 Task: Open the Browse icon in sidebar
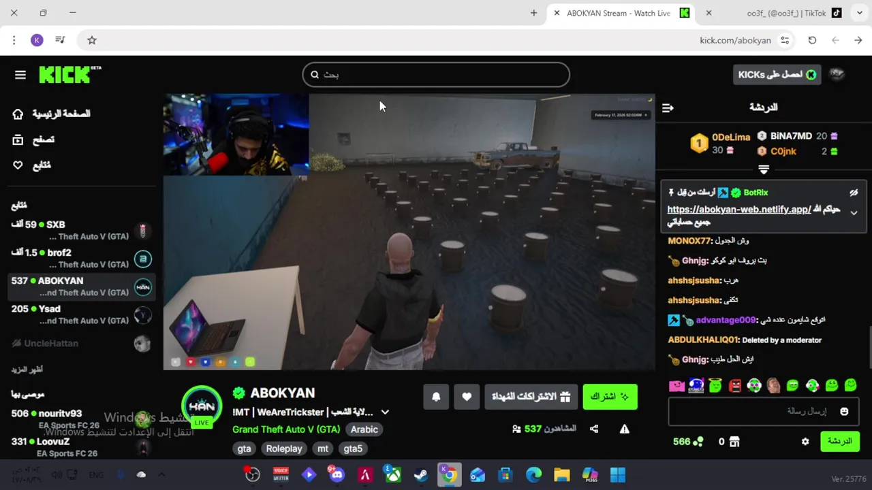tap(18, 140)
